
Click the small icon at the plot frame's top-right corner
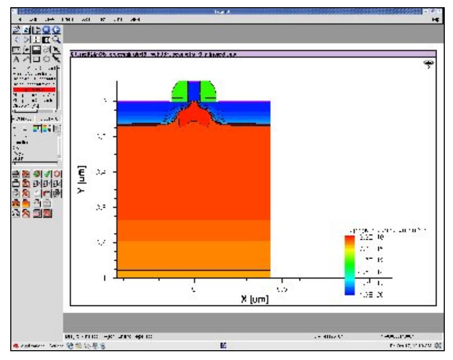428,64
